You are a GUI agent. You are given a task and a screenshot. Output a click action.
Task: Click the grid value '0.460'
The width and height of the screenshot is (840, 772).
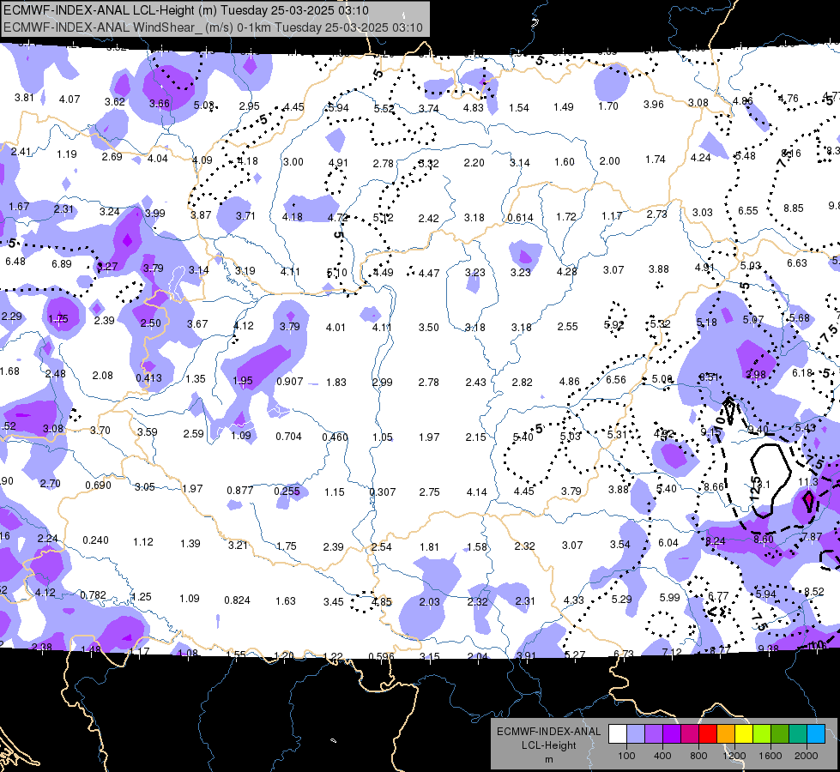tap(335, 437)
